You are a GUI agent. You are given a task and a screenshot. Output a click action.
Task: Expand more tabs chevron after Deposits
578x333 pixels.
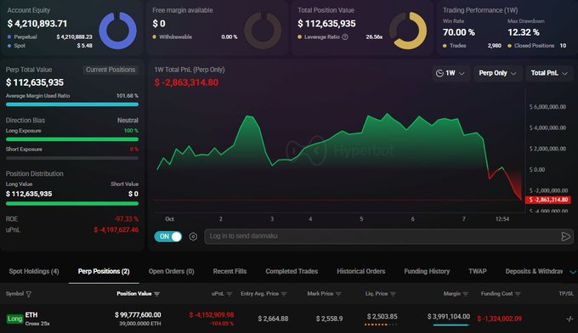tap(573, 272)
